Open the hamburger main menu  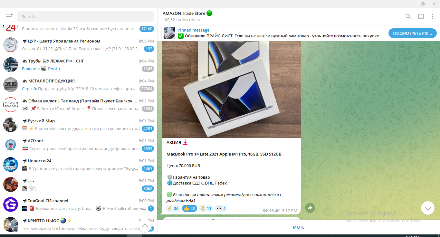click(9, 16)
